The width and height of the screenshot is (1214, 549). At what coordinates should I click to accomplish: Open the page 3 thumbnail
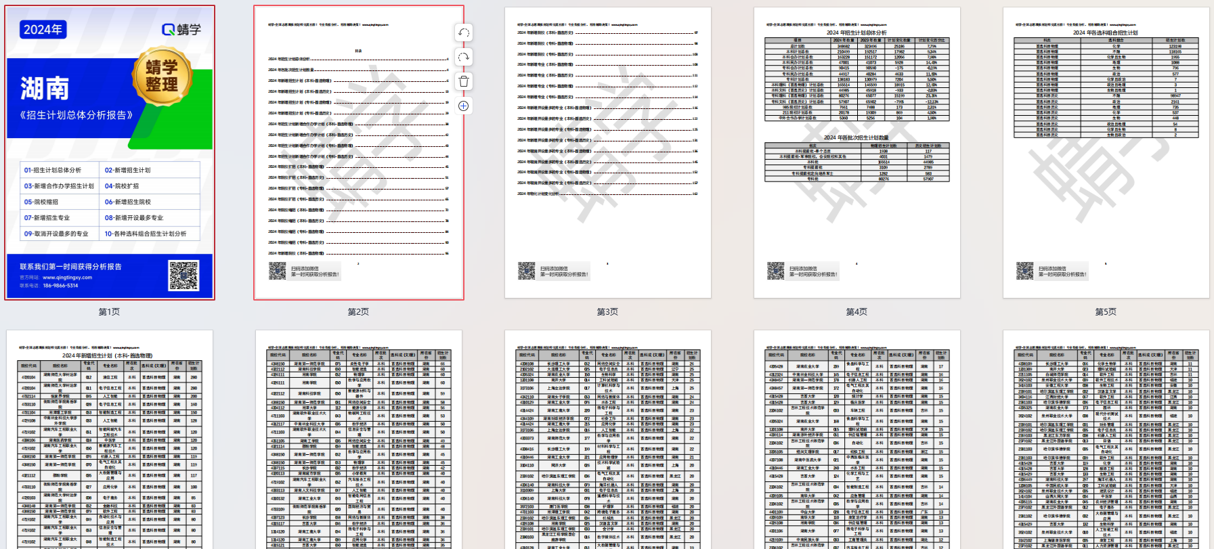point(607,153)
